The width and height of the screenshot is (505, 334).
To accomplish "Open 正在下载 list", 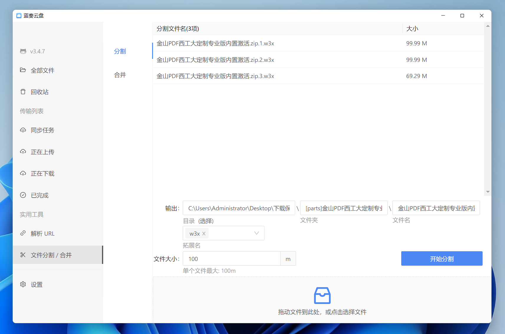I will tap(58, 173).
